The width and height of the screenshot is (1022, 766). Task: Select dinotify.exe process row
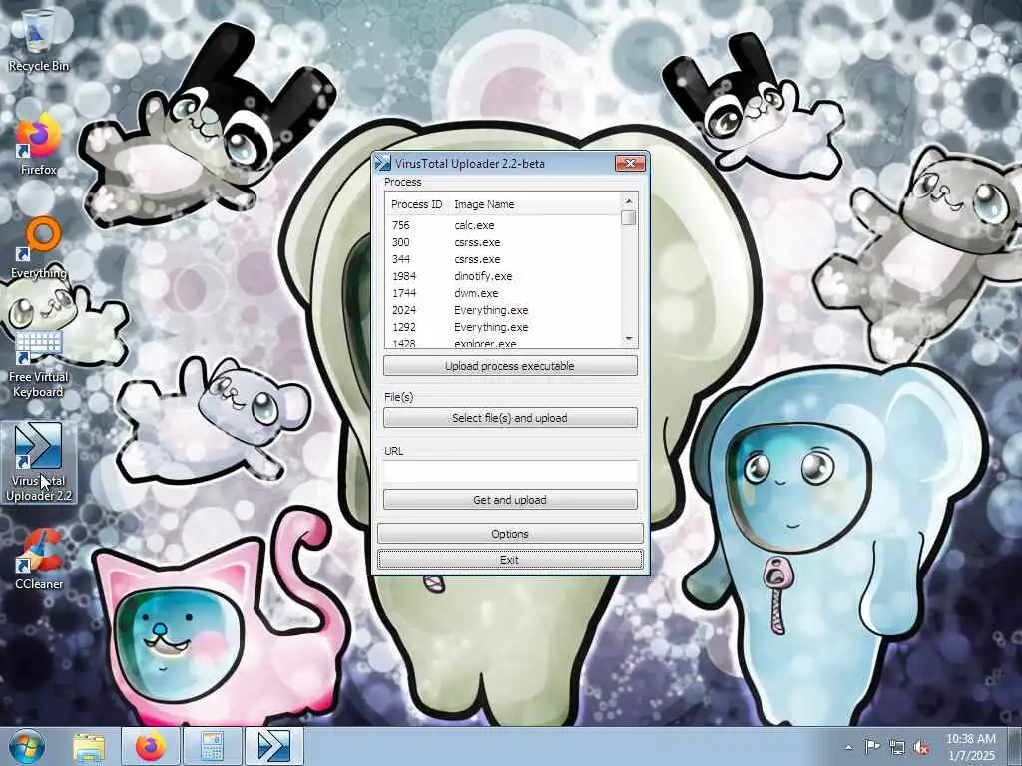pyautogui.click(x=503, y=276)
